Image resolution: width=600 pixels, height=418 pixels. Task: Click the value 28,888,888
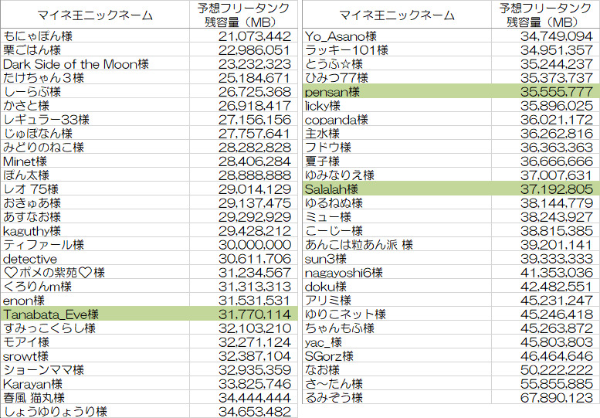point(255,175)
